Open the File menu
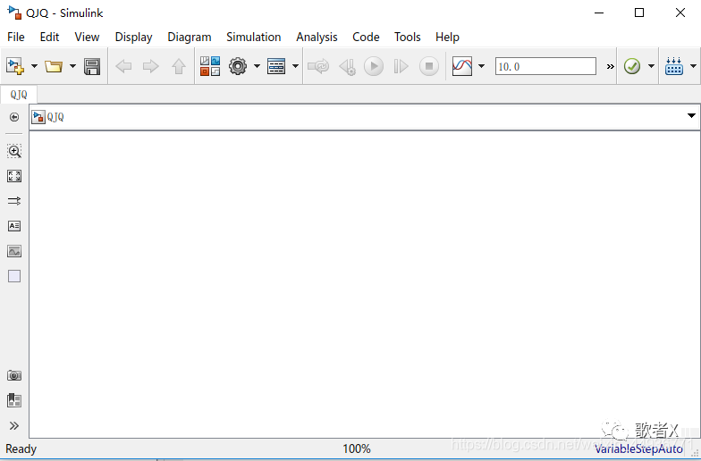Screen dimensions: 701x461 tap(16, 38)
